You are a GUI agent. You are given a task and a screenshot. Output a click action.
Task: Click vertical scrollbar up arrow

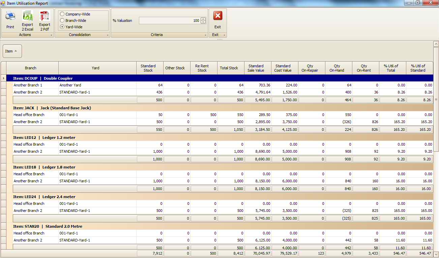(x=436, y=44)
